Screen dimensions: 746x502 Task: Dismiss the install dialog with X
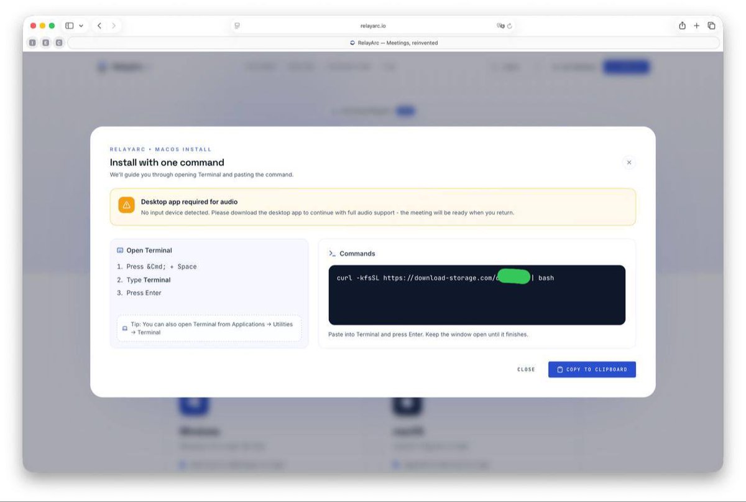(x=629, y=162)
